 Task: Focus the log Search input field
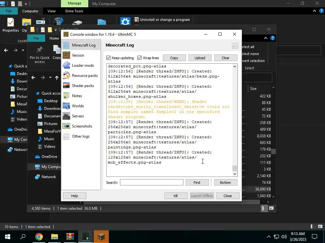[x=151, y=183]
